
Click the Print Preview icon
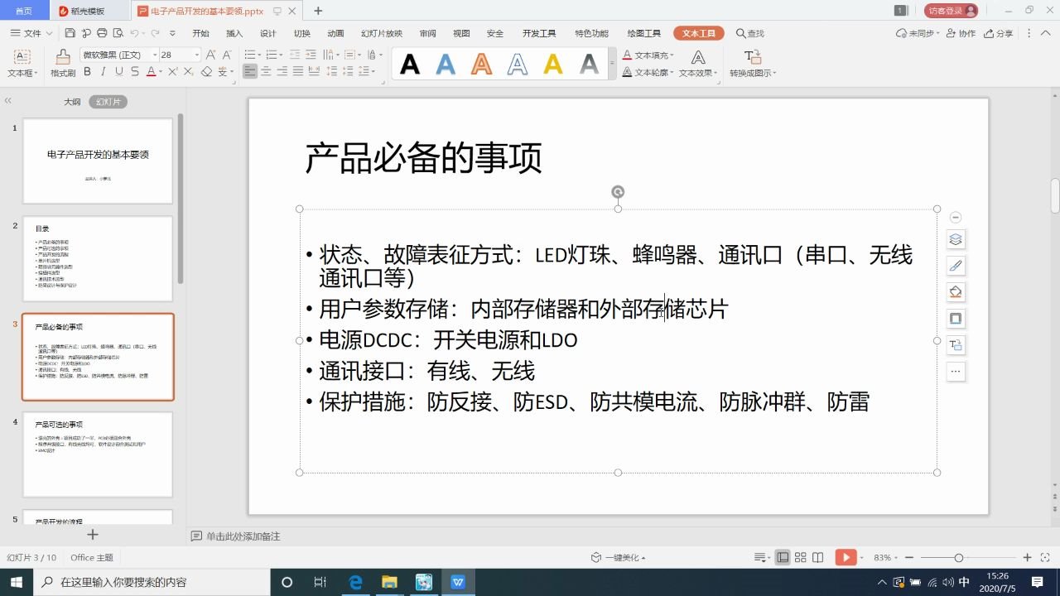[118, 33]
